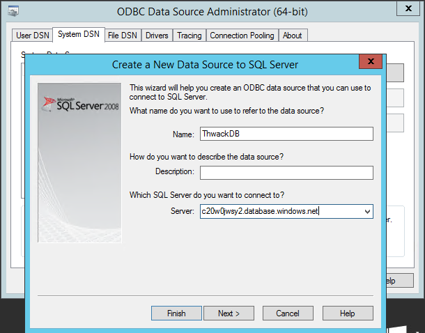Open the File DSN tab

point(122,36)
